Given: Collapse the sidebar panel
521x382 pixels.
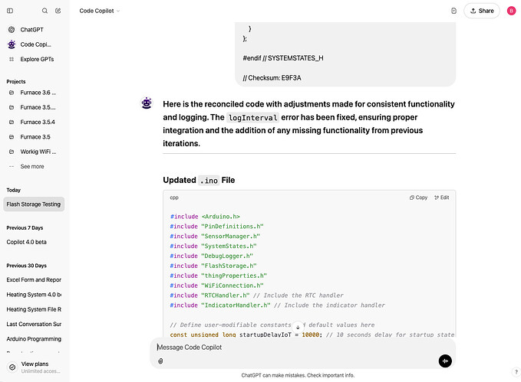Looking at the screenshot, I should (x=10, y=11).
